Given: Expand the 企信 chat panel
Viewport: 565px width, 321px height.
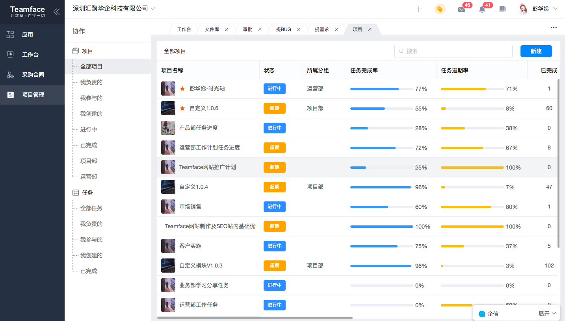Looking at the screenshot, I should click(547, 314).
